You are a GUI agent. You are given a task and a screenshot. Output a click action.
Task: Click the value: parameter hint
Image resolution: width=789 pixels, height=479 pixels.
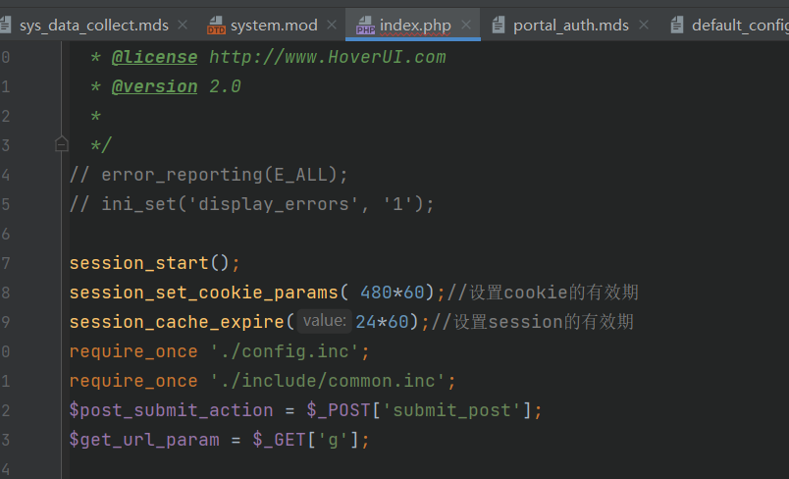pos(325,321)
